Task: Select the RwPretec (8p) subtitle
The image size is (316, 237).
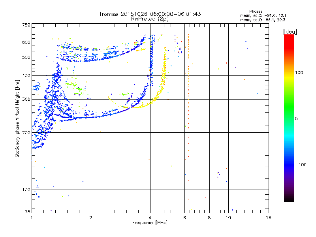Action: point(150,19)
